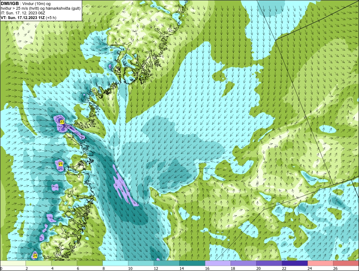Click the legend scale value 20
The width and height of the screenshot is (359, 271).
[x=258, y=268]
